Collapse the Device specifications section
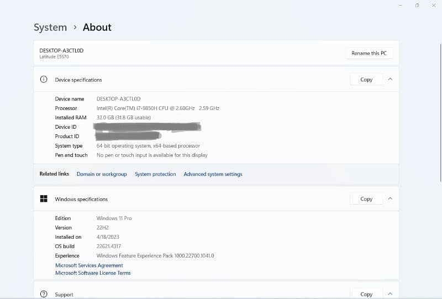 [x=390, y=80]
